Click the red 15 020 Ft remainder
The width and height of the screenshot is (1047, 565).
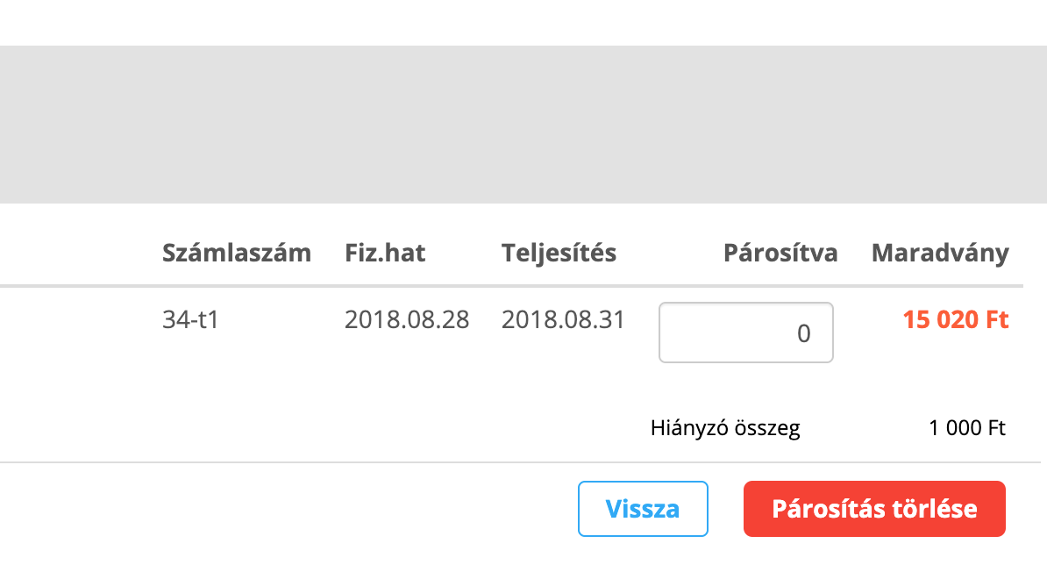(x=955, y=320)
